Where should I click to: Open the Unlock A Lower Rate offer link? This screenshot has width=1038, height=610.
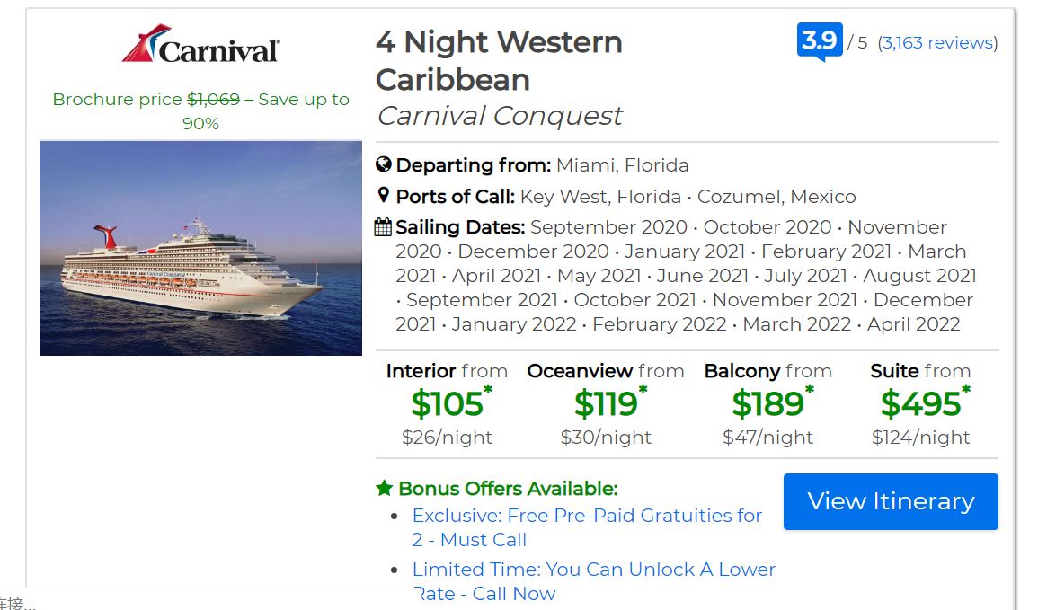coord(593,581)
